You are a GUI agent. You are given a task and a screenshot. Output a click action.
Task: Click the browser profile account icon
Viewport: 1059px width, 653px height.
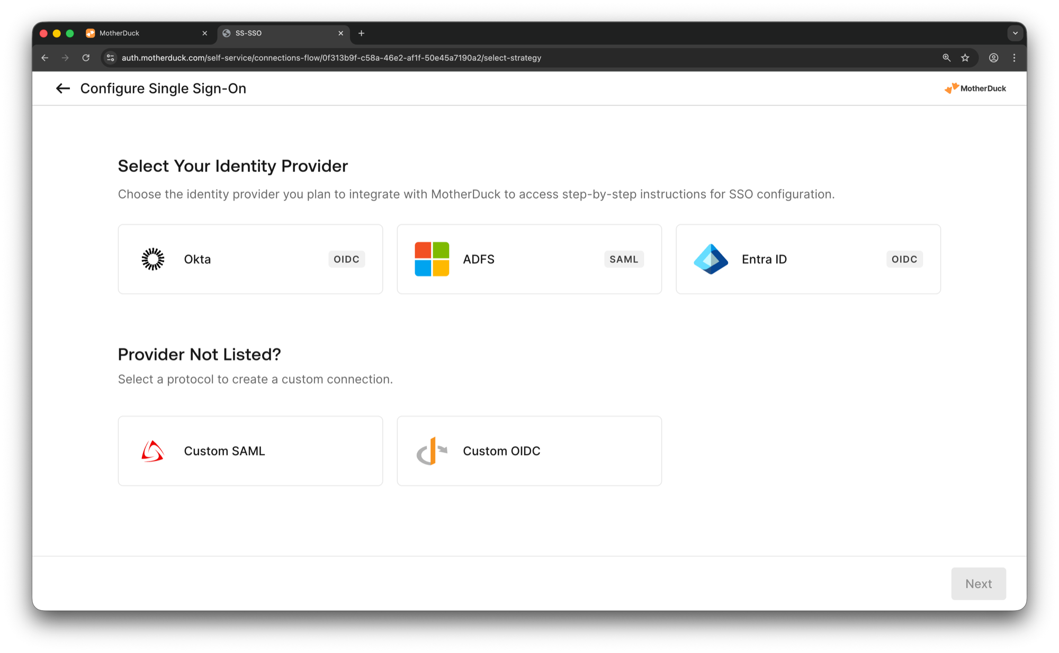point(994,58)
